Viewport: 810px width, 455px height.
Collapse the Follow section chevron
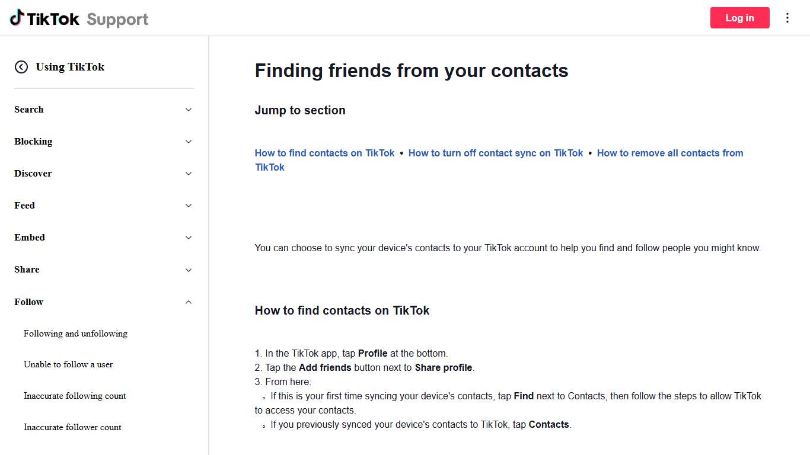[189, 302]
